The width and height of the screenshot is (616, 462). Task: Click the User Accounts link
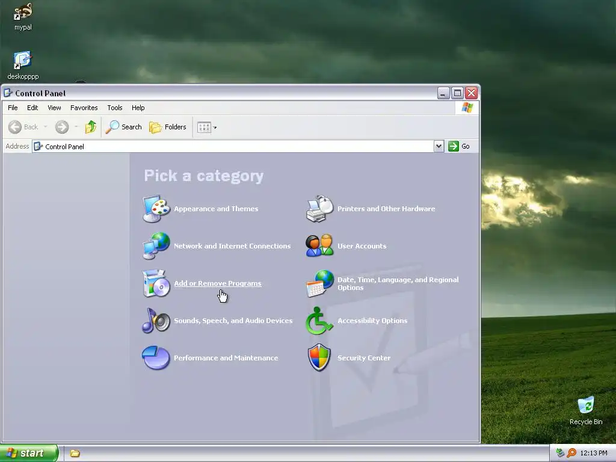click(x=362, y=246)
